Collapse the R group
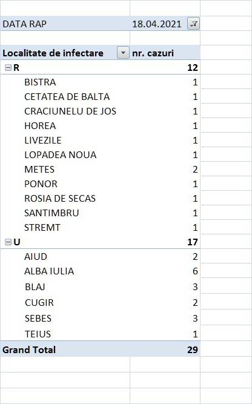The image size is (252, 404). point(8,68)
